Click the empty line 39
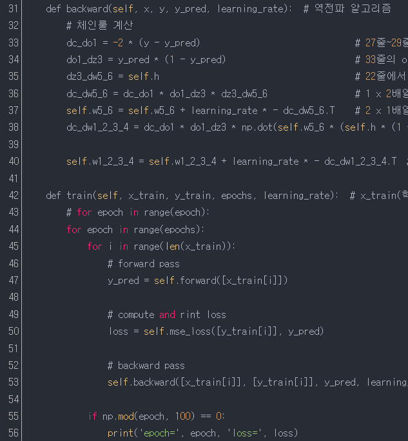The height and width of the screenshot is (441, 408). tap(214, 144)
